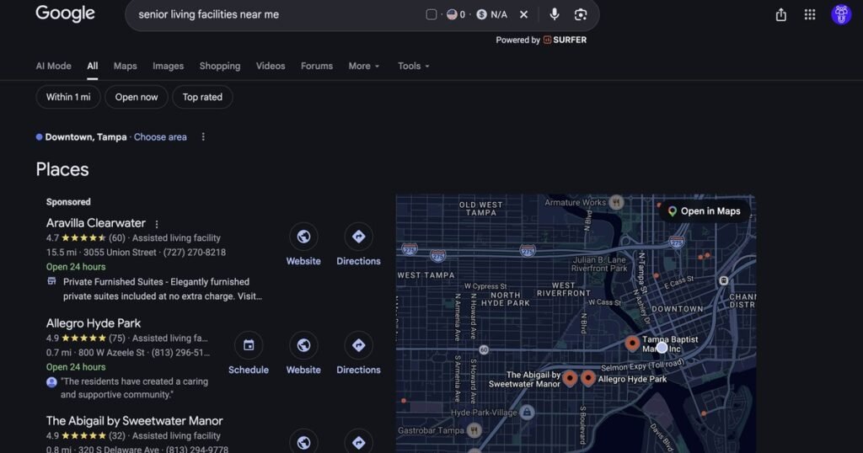The image size is (863, 453).
Task: Toggle the Open now filter
Action: [137, 98]
